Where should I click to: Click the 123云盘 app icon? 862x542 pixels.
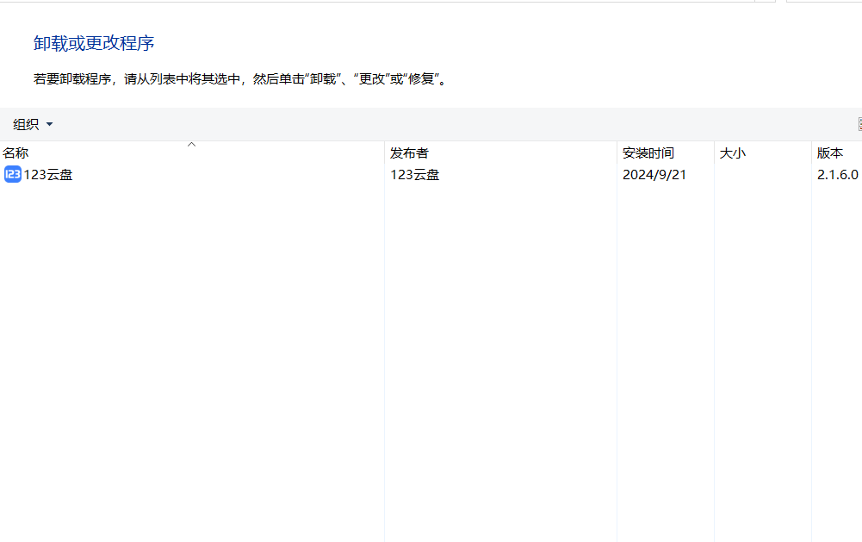13,174
